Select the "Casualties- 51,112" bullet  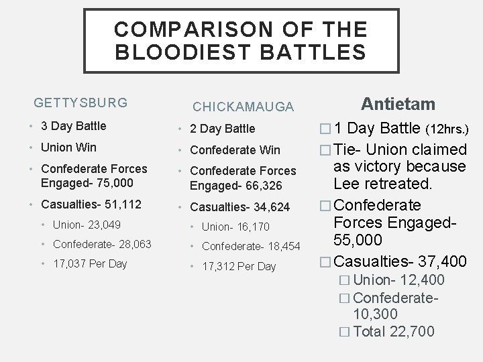point(91,204)
